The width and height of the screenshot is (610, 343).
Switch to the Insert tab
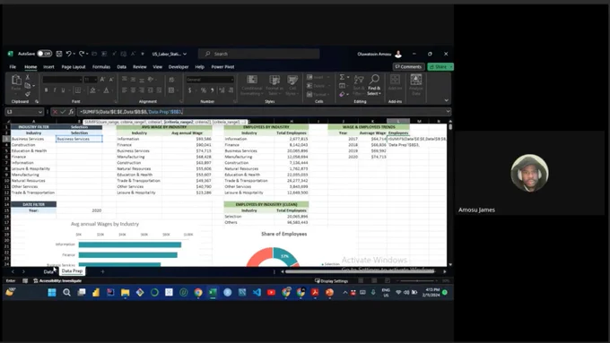coord(48,67)
